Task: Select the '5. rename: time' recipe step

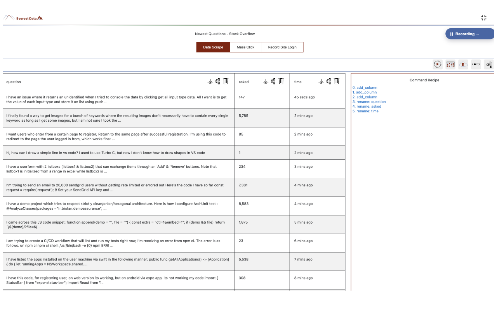Action: (x=365, y=111)
